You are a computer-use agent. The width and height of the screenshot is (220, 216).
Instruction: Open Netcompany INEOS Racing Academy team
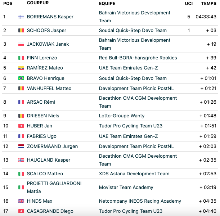coord(140,201)
